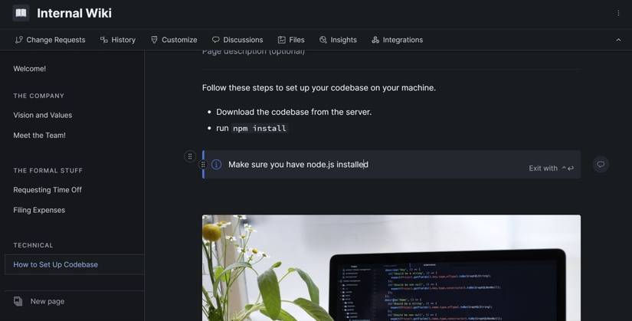Collapse the top navigation bar chevron
The image size is (632, 321).
618,40
